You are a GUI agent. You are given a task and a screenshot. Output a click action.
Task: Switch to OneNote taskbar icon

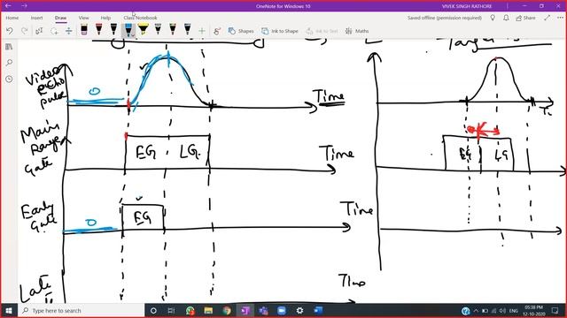click(x=245, y=310)
